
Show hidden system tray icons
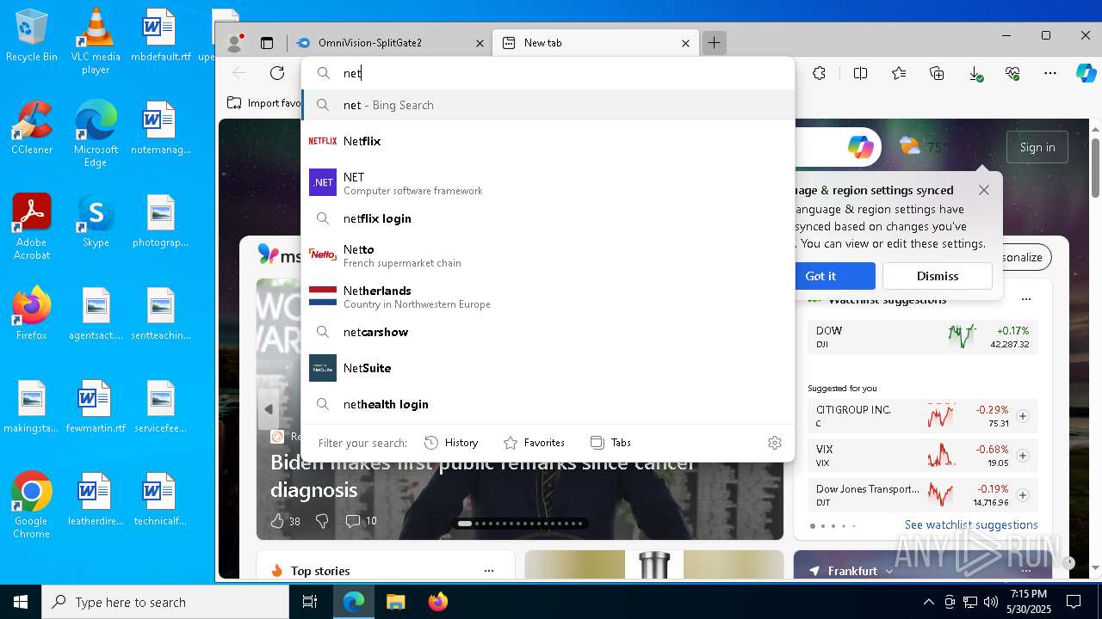(x=928, y=602)
